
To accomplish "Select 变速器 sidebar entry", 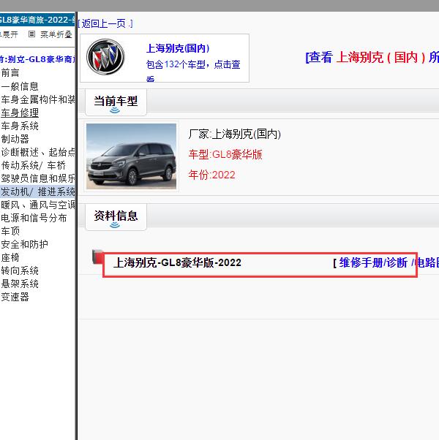I will (15, 297).
